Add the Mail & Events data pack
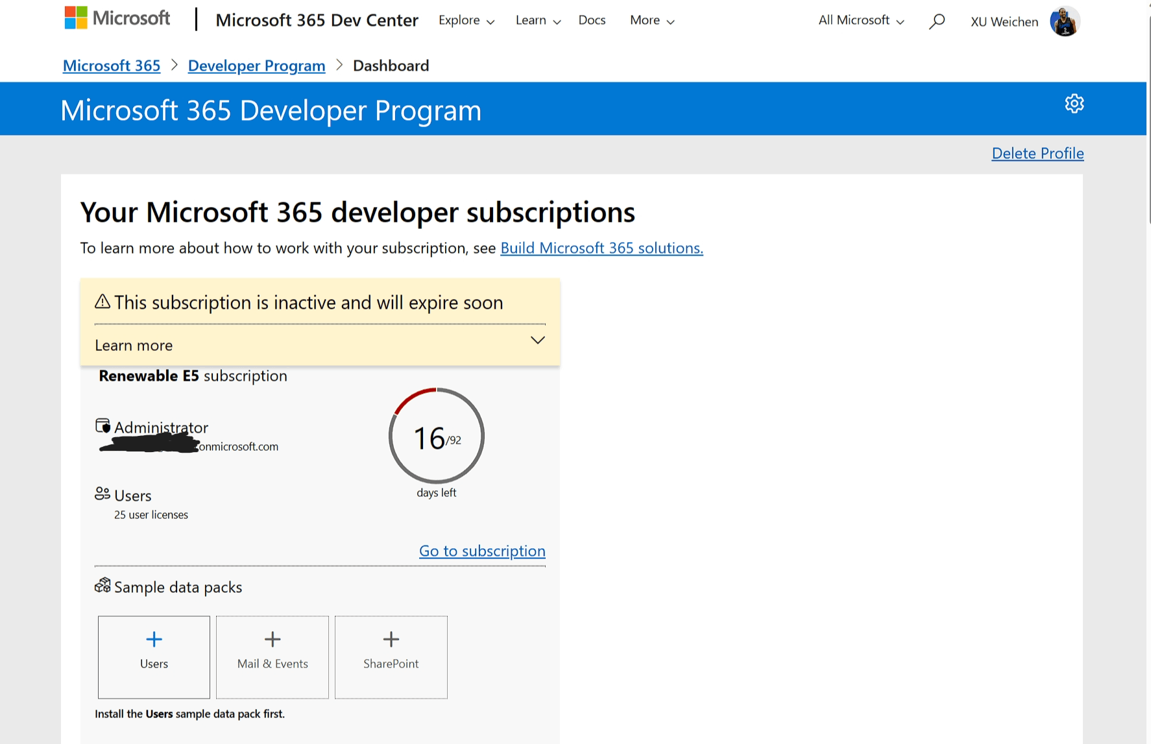The height and width of the screenshot is (744, 1151). 273,657
